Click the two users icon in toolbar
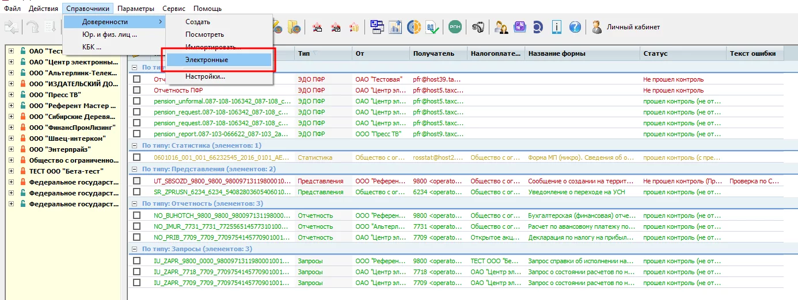This screenshot has height=300, width=798. (x=501, y=27)
